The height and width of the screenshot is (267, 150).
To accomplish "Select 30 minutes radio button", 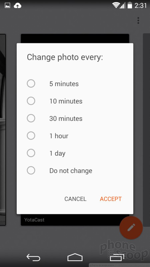I will pos(31,118).
